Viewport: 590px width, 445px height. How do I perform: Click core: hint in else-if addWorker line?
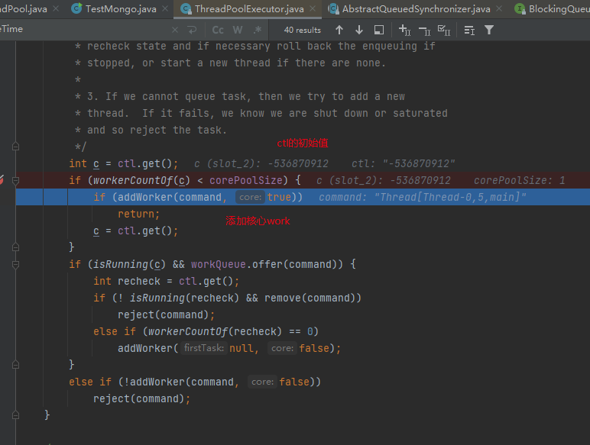(x=262, y=382)
